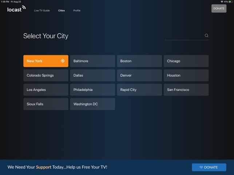Select New York city

(46, 61)
